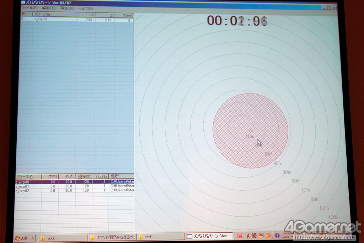The height and width of the screenshot is (243, 364).
Task: Open the ヘルプ(H) menu
Action: coord(85,9)
